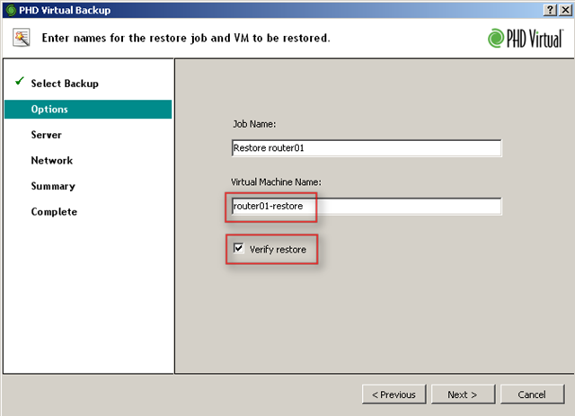
Task: Click the wizard icon in the header
Action: click(22, 38)
